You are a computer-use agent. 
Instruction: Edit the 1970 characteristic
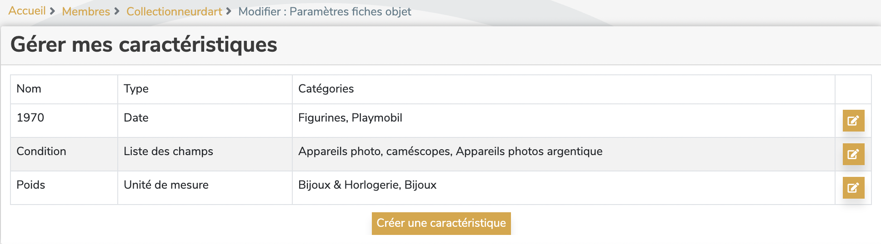point(853,121)
